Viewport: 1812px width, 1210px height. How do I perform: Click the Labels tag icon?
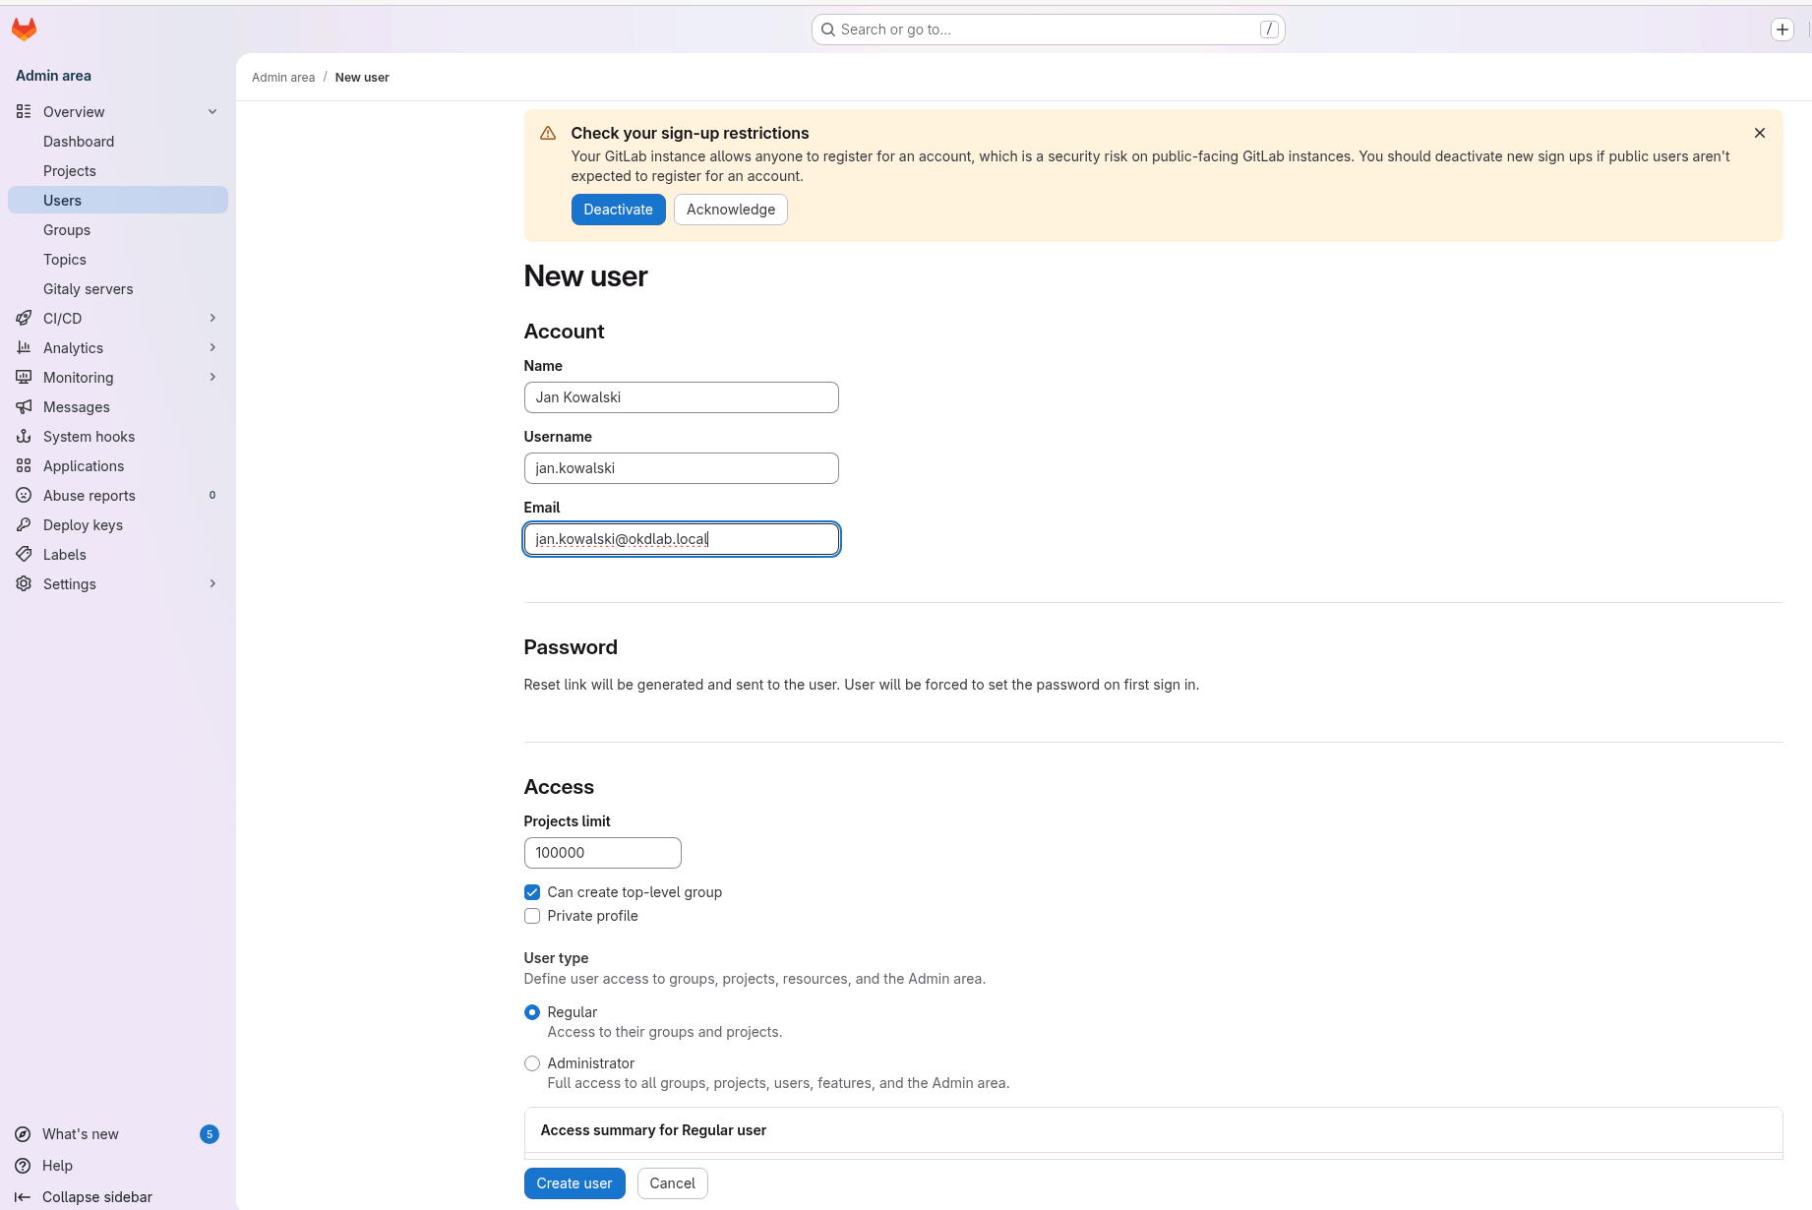(x=24, y=555)
